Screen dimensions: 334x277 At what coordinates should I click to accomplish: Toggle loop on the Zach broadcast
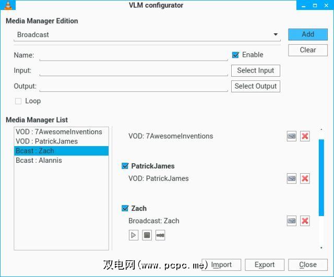[x=160, y=235]
